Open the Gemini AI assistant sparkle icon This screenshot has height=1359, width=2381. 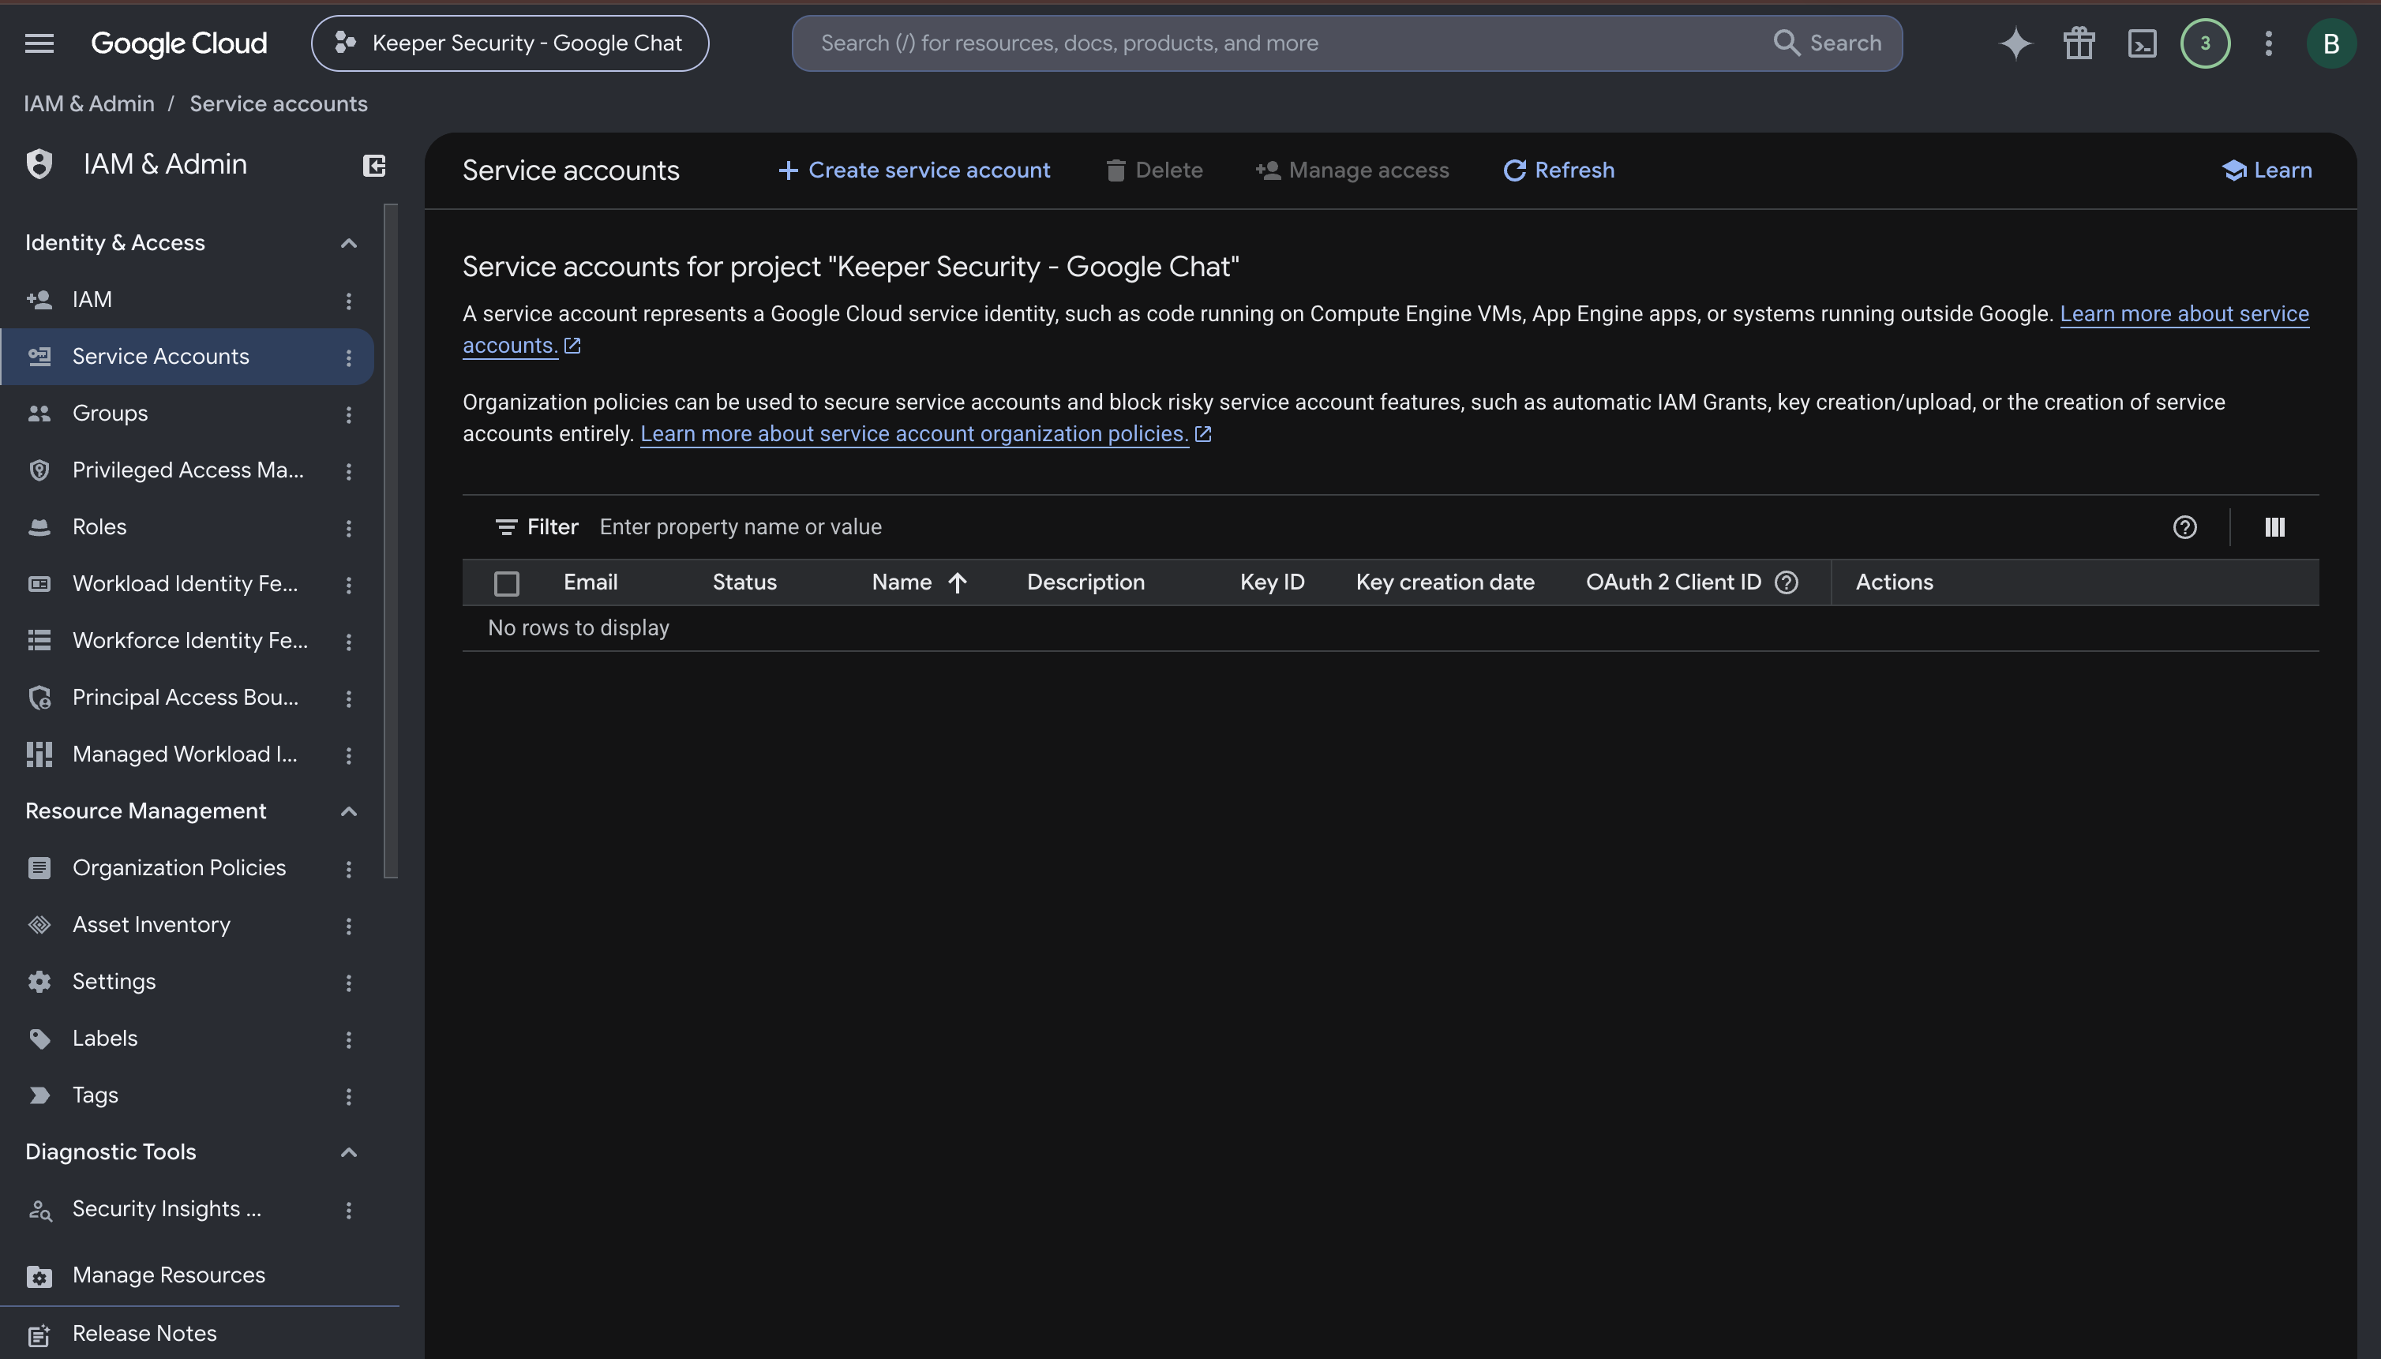pyautogui.click(x=2015, y=43)
